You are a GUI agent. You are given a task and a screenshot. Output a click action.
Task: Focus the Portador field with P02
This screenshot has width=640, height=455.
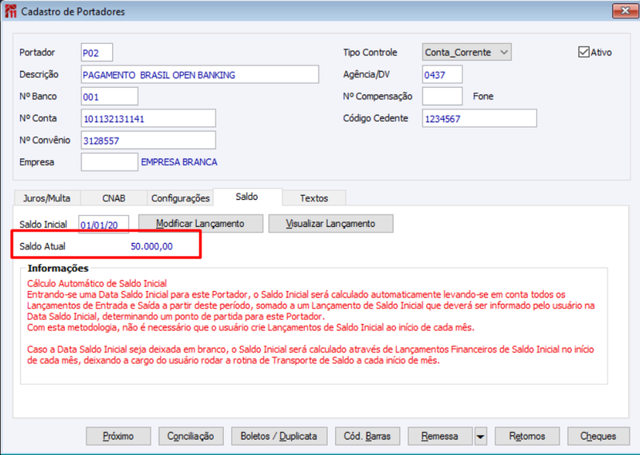[97, 53]
